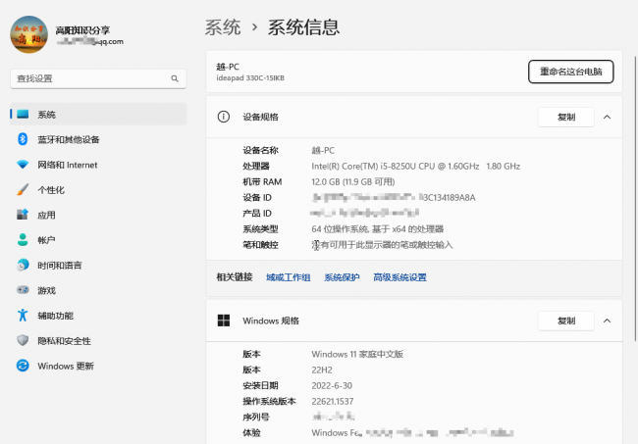Click the user profile avatar picture
This screenshot has height=444, width=638.
point(28,34)
